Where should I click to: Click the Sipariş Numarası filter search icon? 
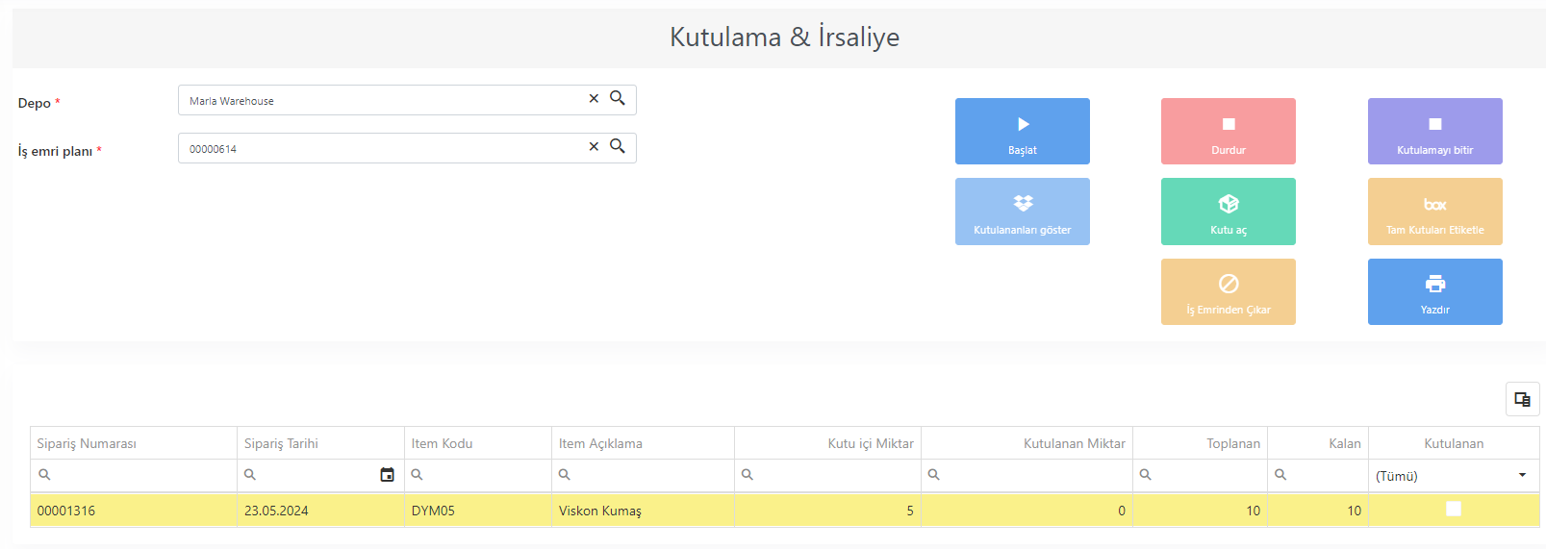point(44,475)
